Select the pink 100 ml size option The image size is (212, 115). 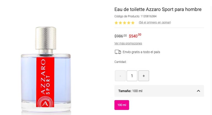(122, 105)
